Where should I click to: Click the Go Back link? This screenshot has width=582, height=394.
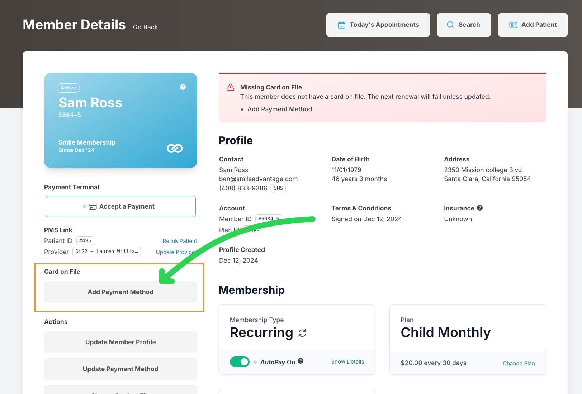[x=145, y=27]
